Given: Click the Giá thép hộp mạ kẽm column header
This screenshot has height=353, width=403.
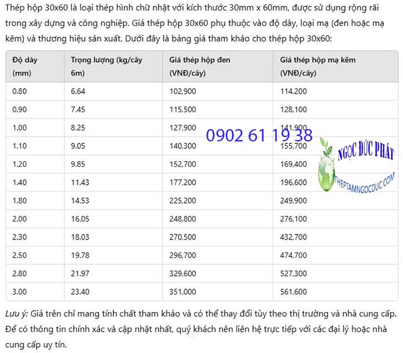Looking at the screenshot, I should (x=318, y=66).
